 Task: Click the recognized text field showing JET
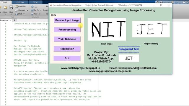pos(129,58)
